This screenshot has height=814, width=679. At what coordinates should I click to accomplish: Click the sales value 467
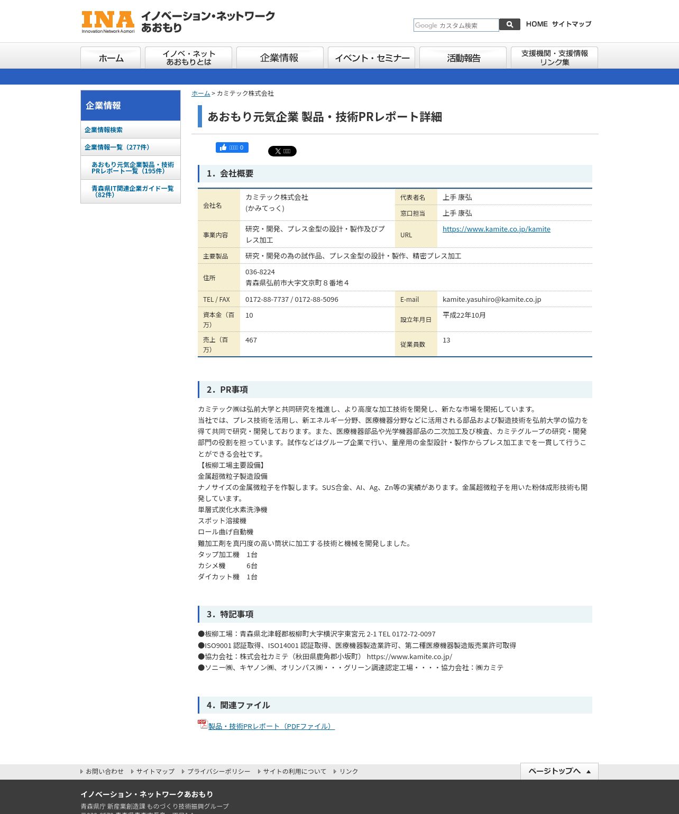click(251, 340)
